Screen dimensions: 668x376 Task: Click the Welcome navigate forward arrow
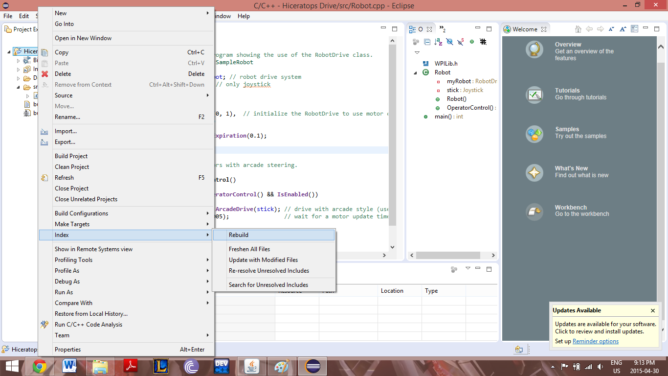coord(601,29)
